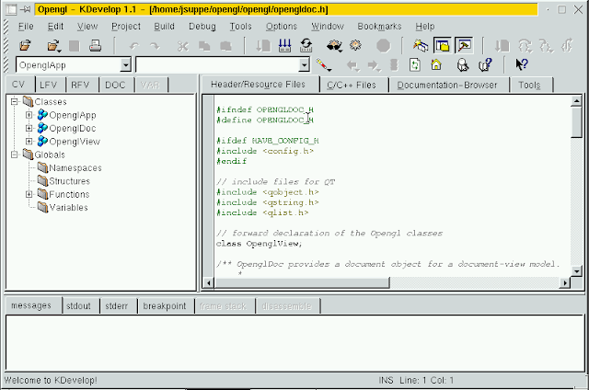The width and height of the screenshot is (589, 390).
Task: Switch to the Tools tab
Action: click(530, 86)
